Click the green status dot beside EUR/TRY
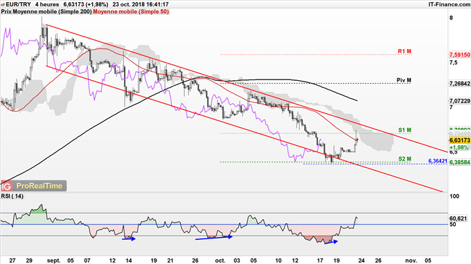Viewport: 471px width, 264px height. [3, 5]
